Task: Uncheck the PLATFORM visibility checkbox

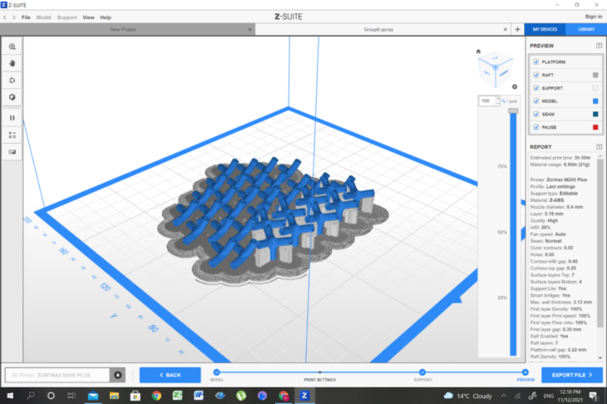Action: pyautogui.click(x=535, y=62)
